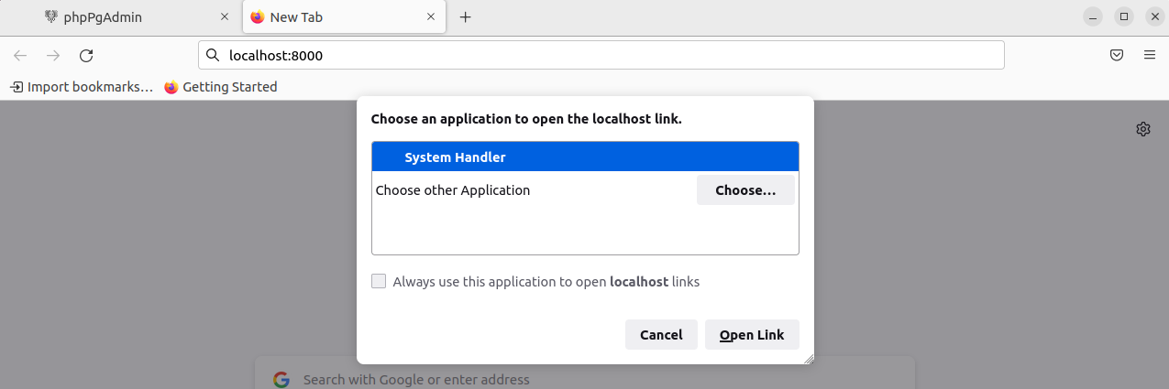Switch to the phpPgAdmin tab
The height and width of the screenshot is (389, 1169).
(x=136, y=17)
